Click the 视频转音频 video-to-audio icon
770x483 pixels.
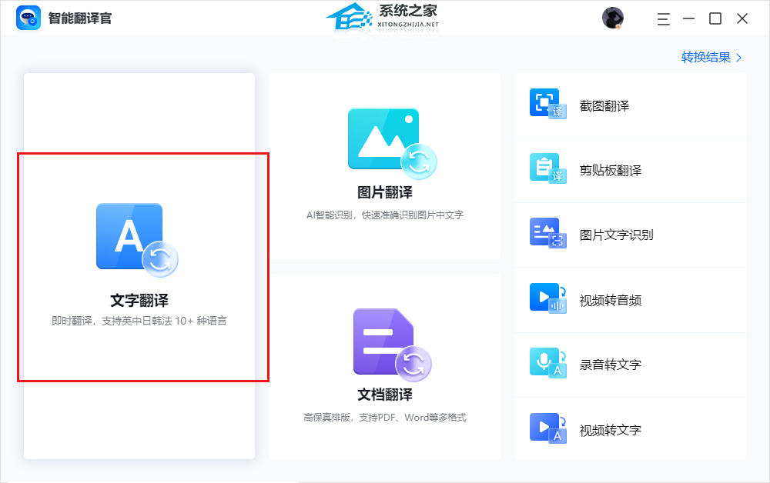(548, 298)
